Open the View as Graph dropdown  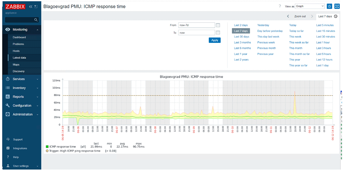coord(310,6)
